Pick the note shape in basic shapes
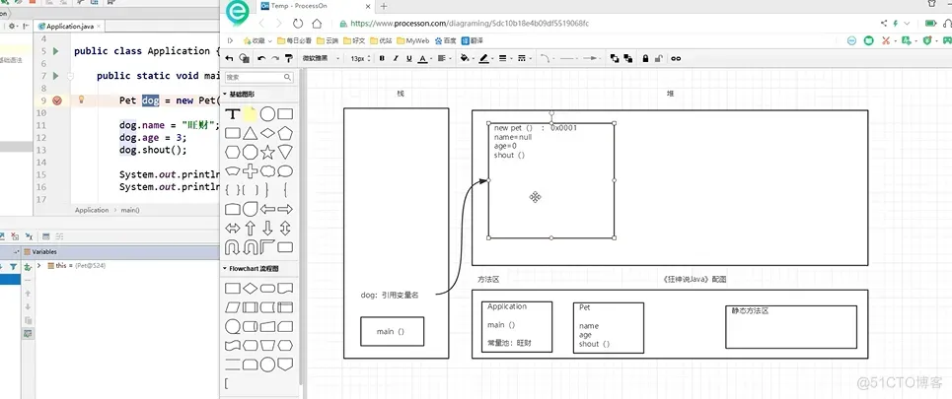Image resolution: width=952 pixels, height=399 pixels. click(250, 114)
